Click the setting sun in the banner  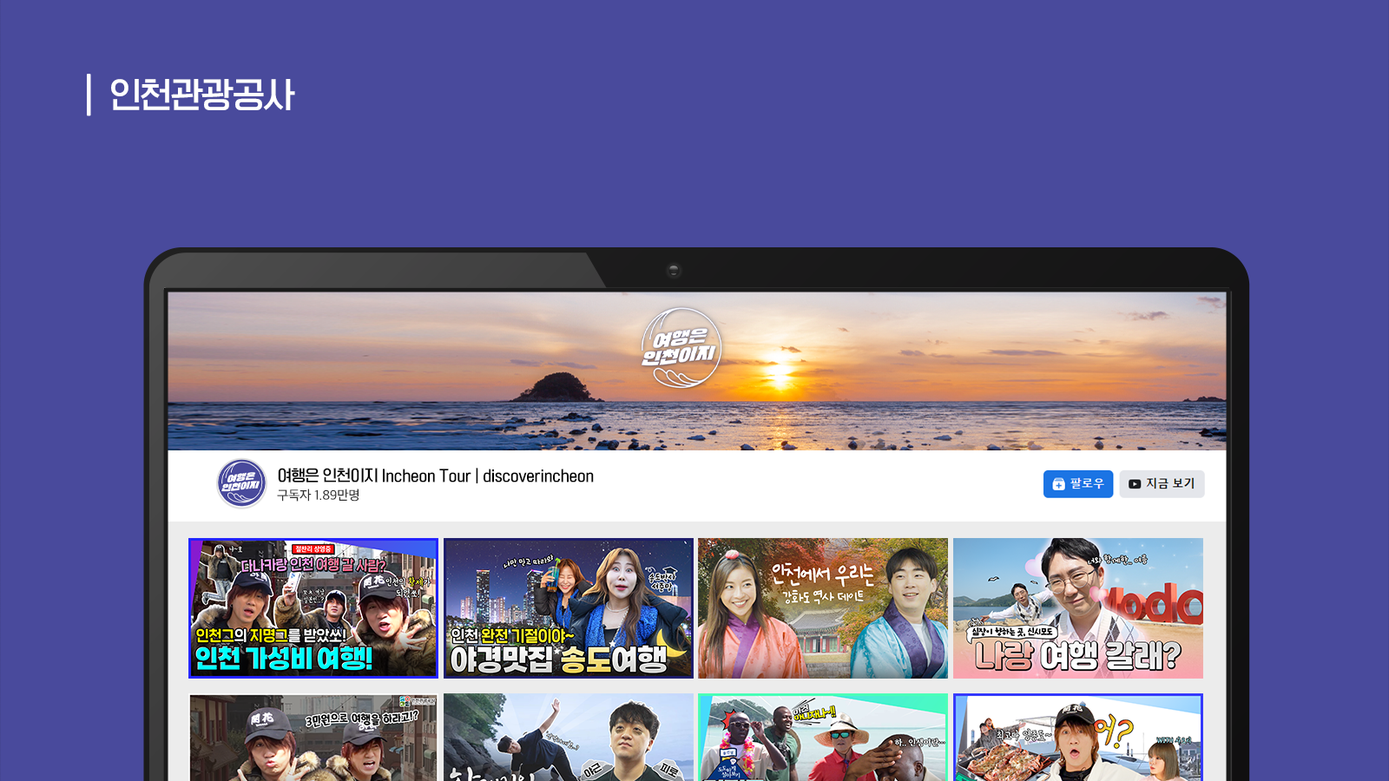pyautogui.click(x=779, y=371)
